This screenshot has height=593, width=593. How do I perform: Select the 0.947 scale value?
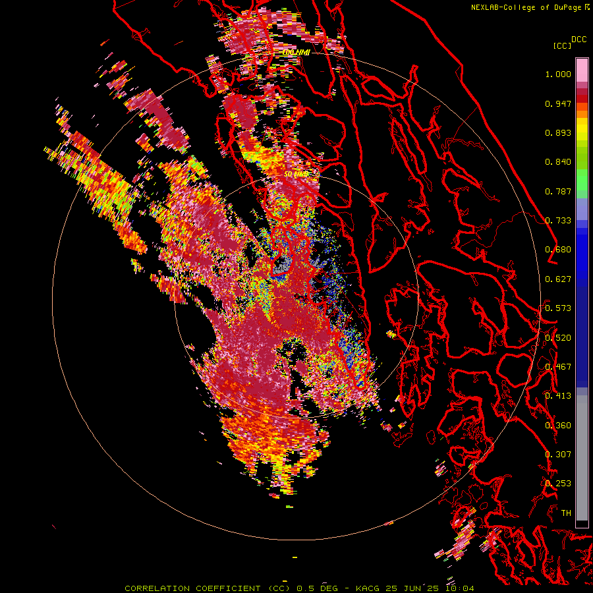coord(558,103)
